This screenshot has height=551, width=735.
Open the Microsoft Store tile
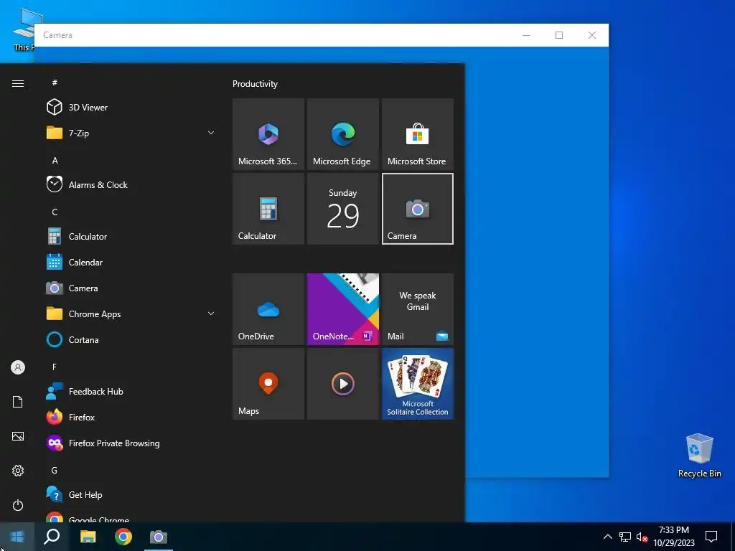[x=418, y=134]
